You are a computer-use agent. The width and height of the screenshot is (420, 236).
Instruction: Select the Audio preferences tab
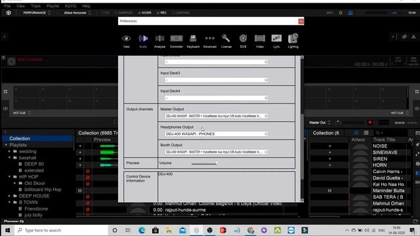143,41
